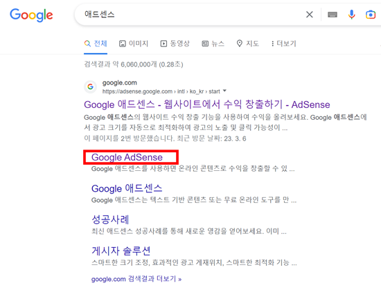Open Google 애드센스 - 웹사이트에서 수익 창출하기 result
This screenshot has height=290, width=381.
tap(207, 105)
